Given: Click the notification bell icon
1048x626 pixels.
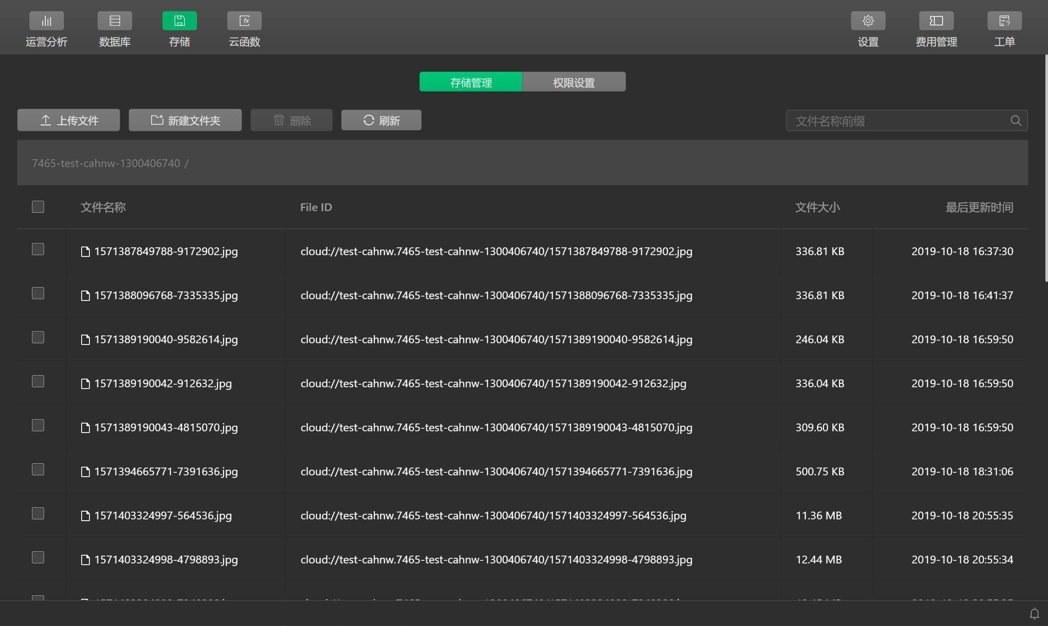Looking at the screenshot, I should (x=1034, y=613).
